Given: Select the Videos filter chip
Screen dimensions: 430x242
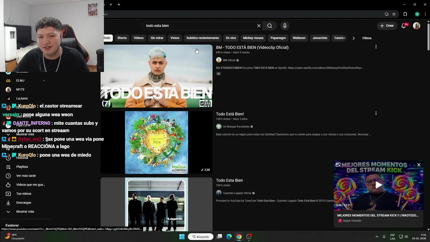Looking at the screenshot, I should click(x=138, y=38).
